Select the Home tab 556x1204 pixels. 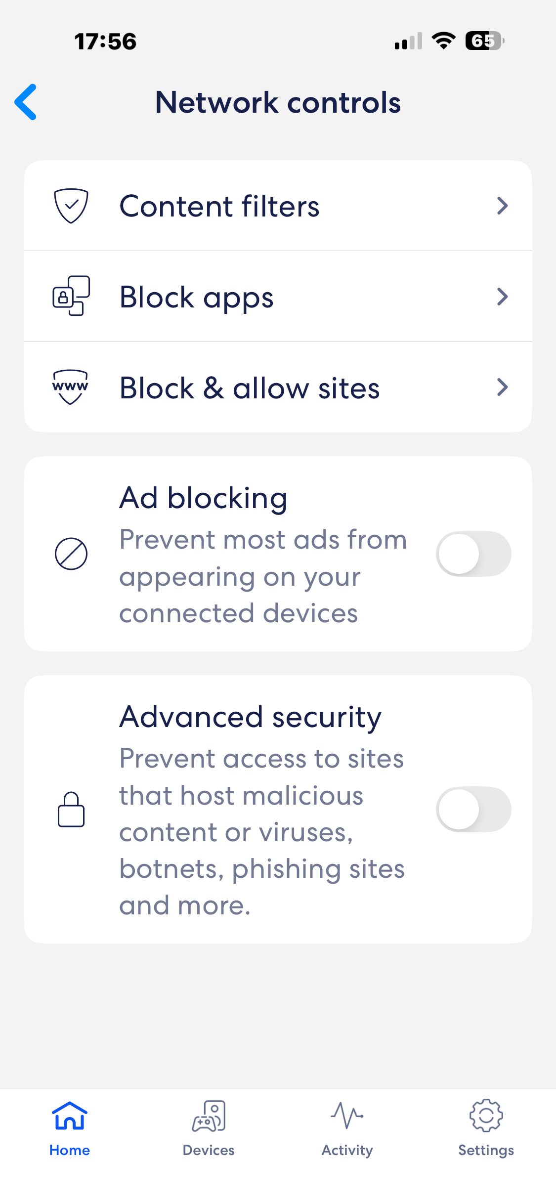click(70, 1128)
